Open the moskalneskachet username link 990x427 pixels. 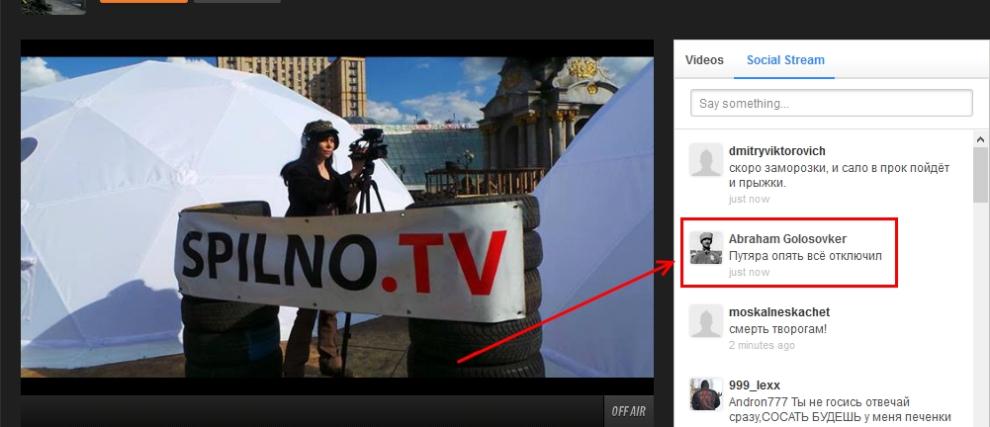coord(779,312)
